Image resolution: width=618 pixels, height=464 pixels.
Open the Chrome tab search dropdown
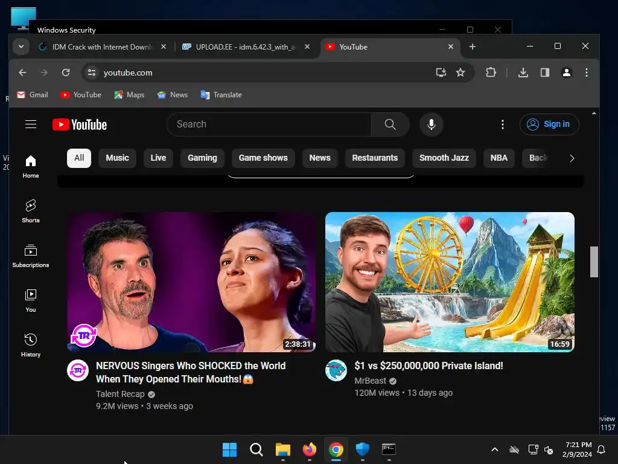21,47
